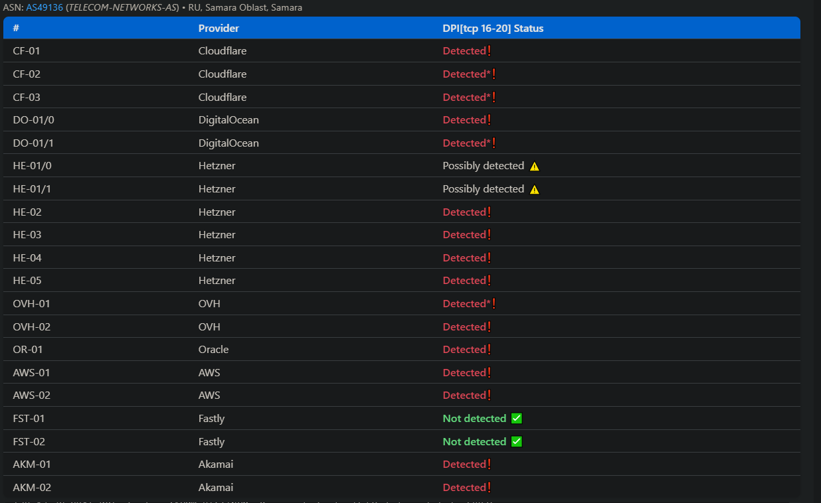Click 'Detected*' status for CF-02
821x503 pixels.
467,74
